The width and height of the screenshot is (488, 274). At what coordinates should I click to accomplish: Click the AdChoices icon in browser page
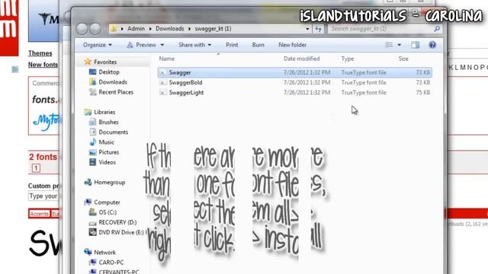click(x=15, y=69)
